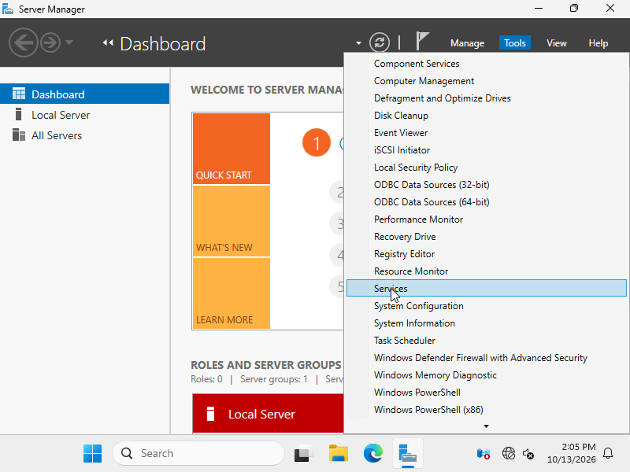Image resolution: width=630 pixels, height=472 pixels.
Task: Open ODBC Data Sources (32-bit)
Action: [486, 184]
